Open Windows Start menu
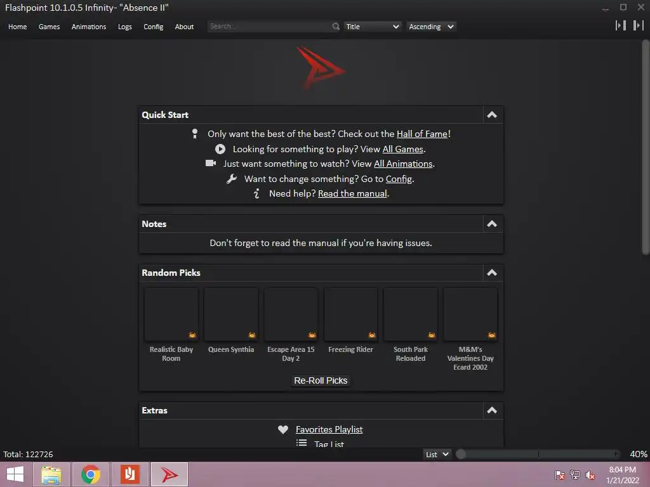 click(x=15, y=474)
